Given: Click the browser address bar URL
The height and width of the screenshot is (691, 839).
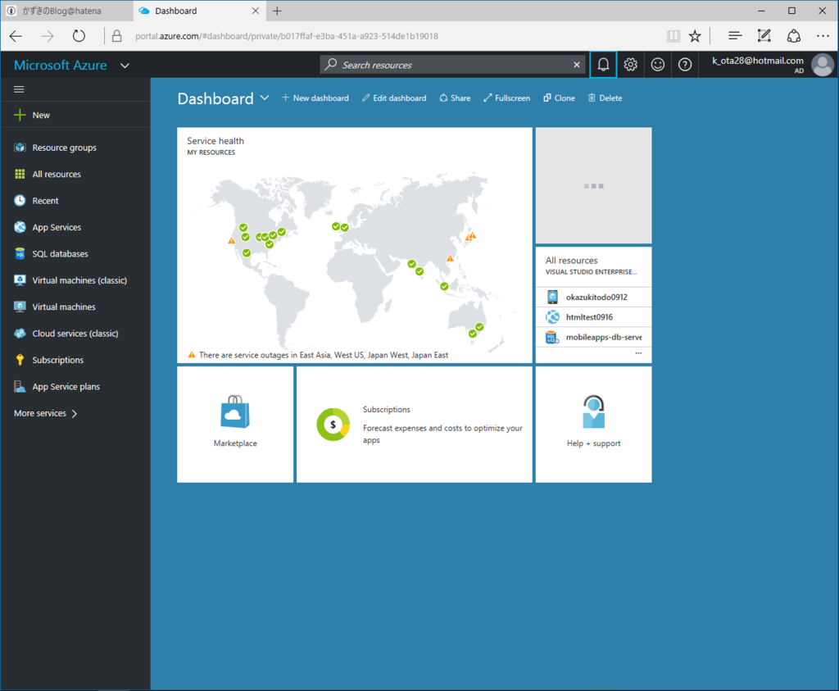Looking at the screenshot, I should pos(286,36).
